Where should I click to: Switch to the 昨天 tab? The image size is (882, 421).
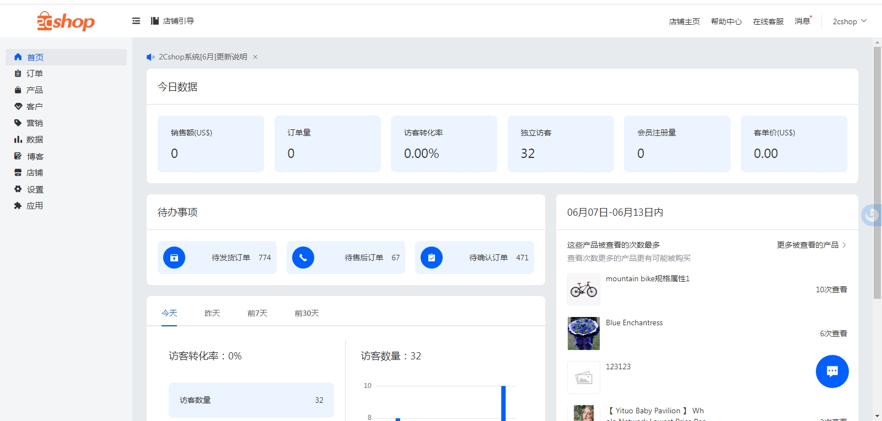tap(212, 313)
